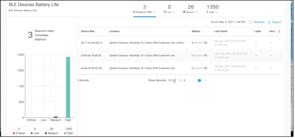Click the Refresh circular arrows icon

[251, 22]
